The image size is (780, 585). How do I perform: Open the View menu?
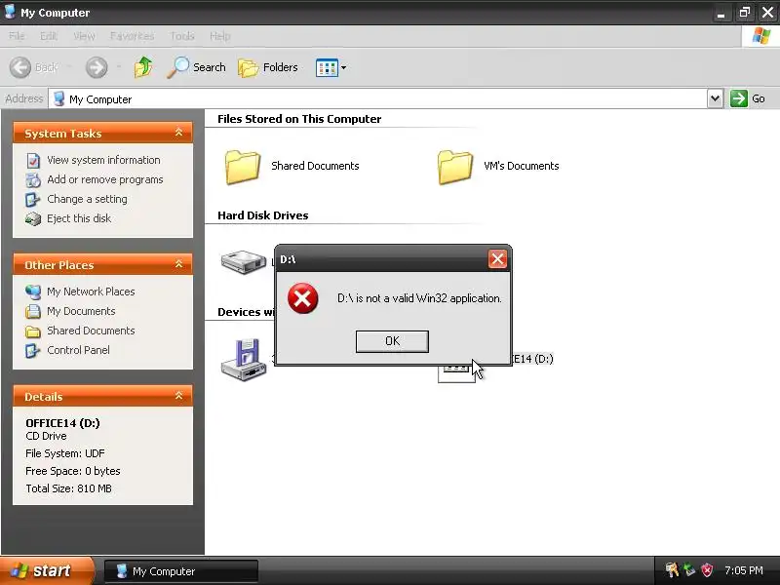tap(84, 36)
